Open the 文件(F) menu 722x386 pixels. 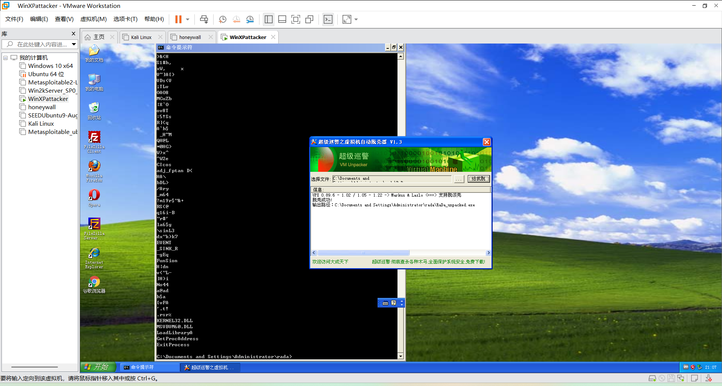pos(14,19)
